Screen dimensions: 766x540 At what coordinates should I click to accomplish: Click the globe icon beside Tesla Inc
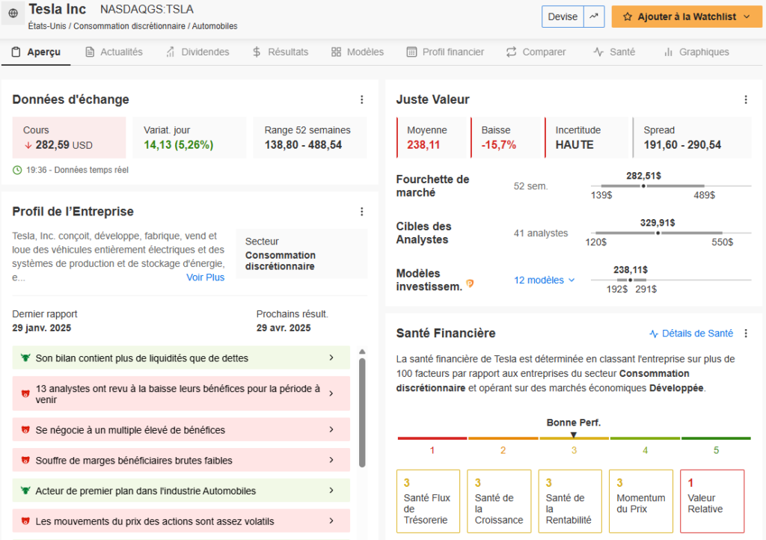click(13, 16)
